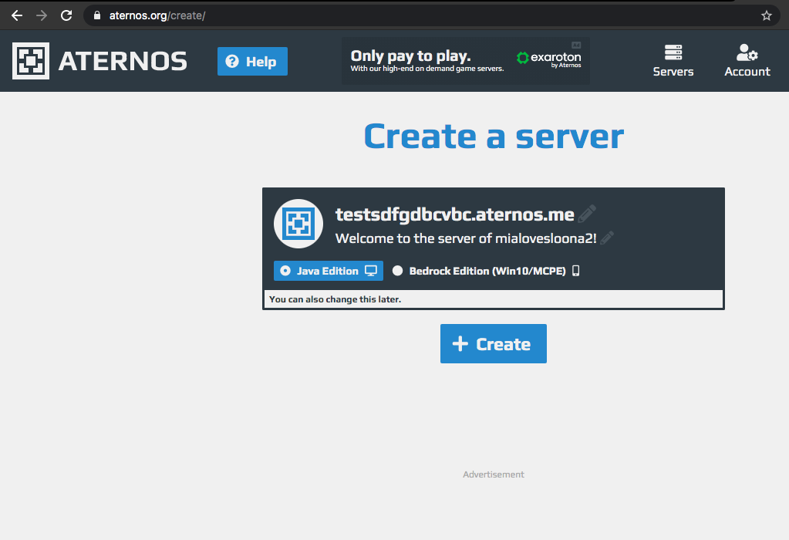
Task: Click 'You can also change this later.' note
Action: click(335, 299)
